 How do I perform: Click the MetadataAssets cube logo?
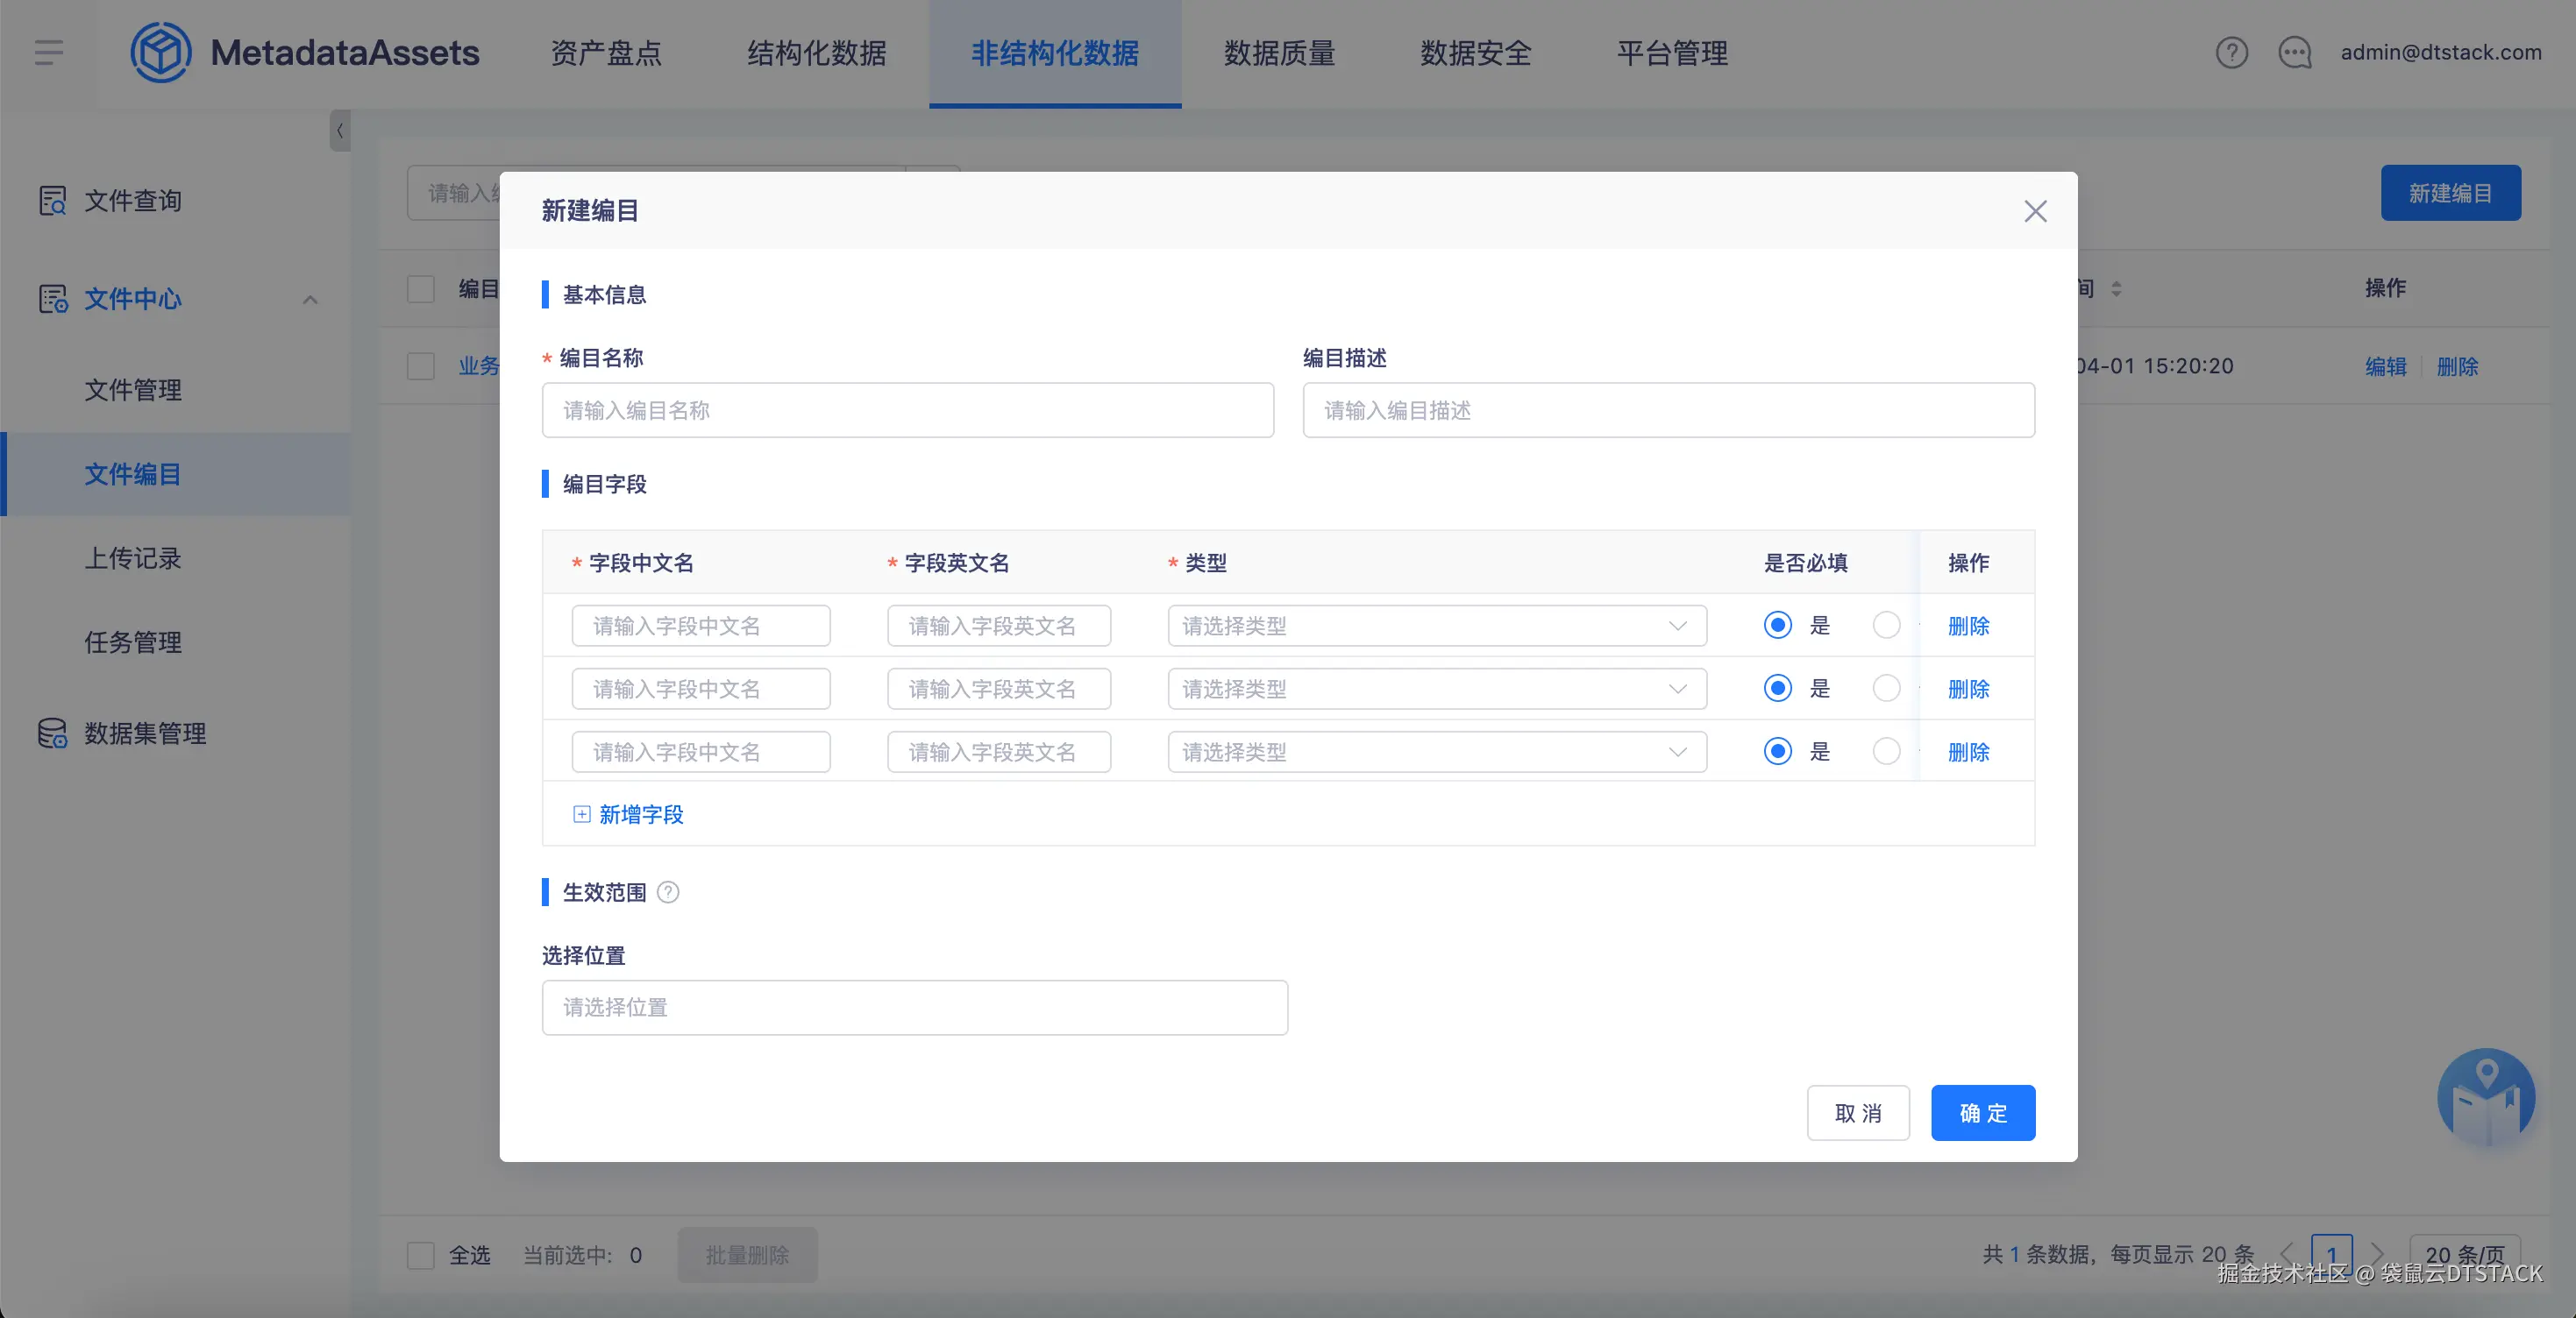[x=160, y=52]
